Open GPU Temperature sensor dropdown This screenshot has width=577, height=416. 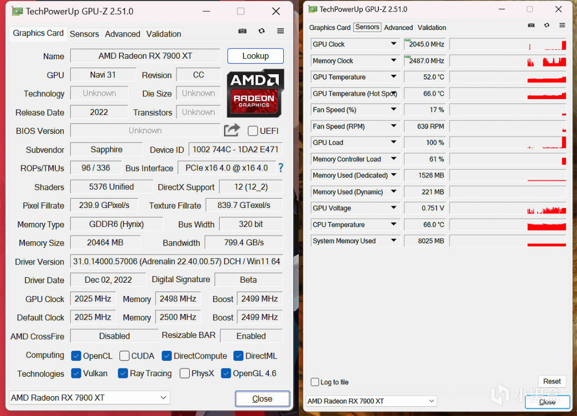[x=394, y=76]
